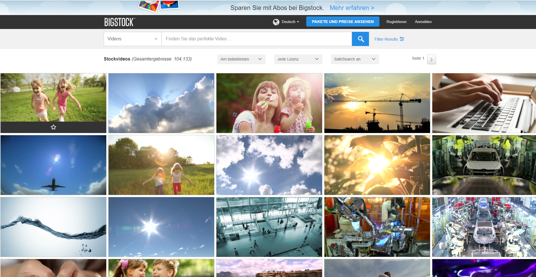Click the Stockvideos results count text
536x277 pixels.
click(148, 59)
